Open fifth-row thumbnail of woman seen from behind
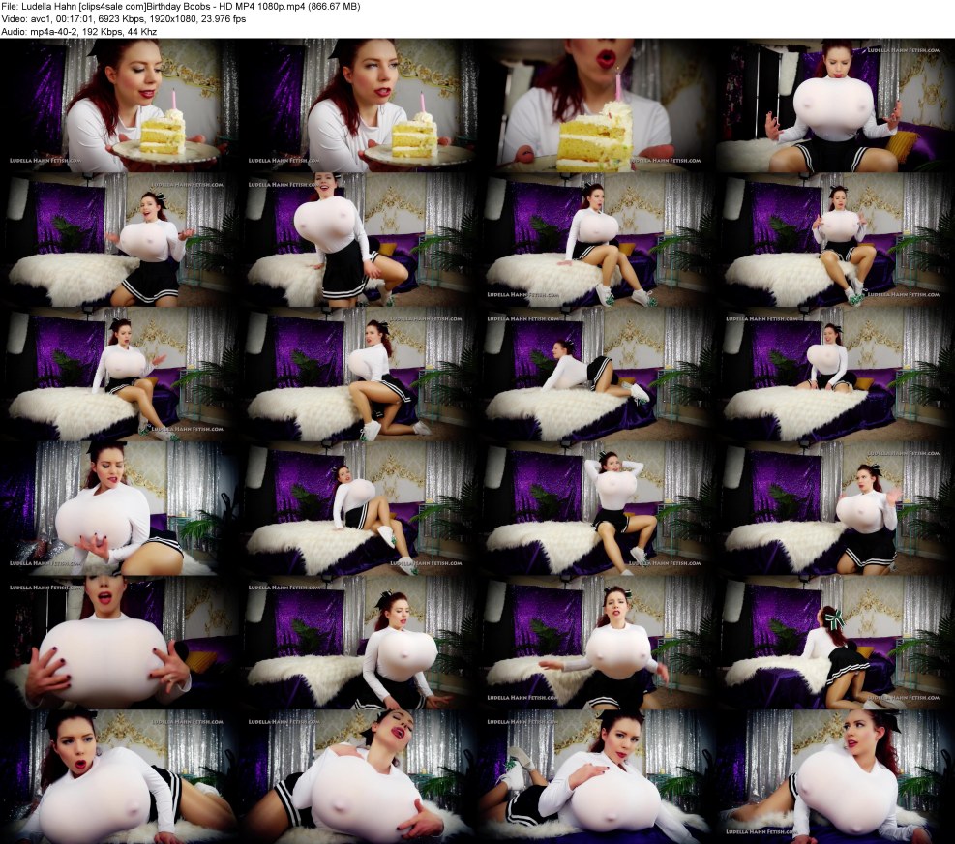 (x=834, y=642)
